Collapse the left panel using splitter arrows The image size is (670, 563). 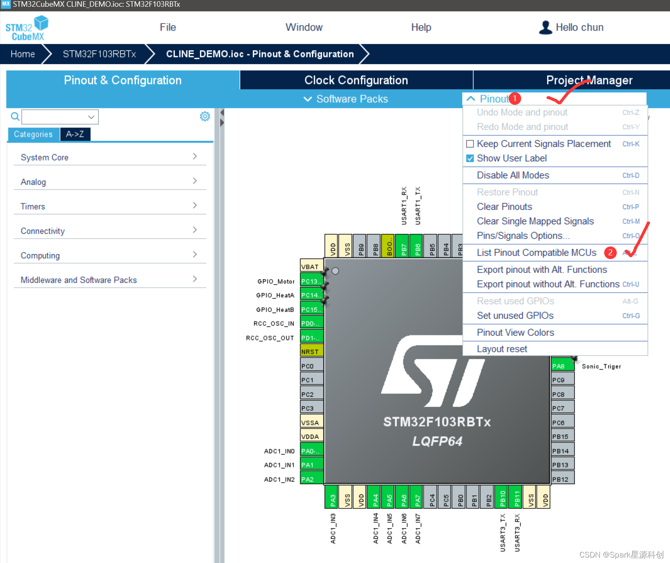222,118
